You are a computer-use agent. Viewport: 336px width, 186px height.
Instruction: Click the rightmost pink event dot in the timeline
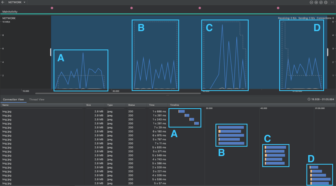point(278,8)
